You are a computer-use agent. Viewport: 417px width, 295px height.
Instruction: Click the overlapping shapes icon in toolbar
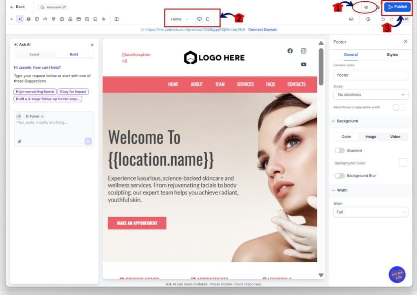coord(70,19)
